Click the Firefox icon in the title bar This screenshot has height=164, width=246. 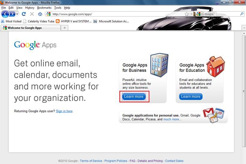tap(2, 2)
